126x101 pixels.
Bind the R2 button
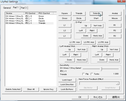click(x=115, y=31)
